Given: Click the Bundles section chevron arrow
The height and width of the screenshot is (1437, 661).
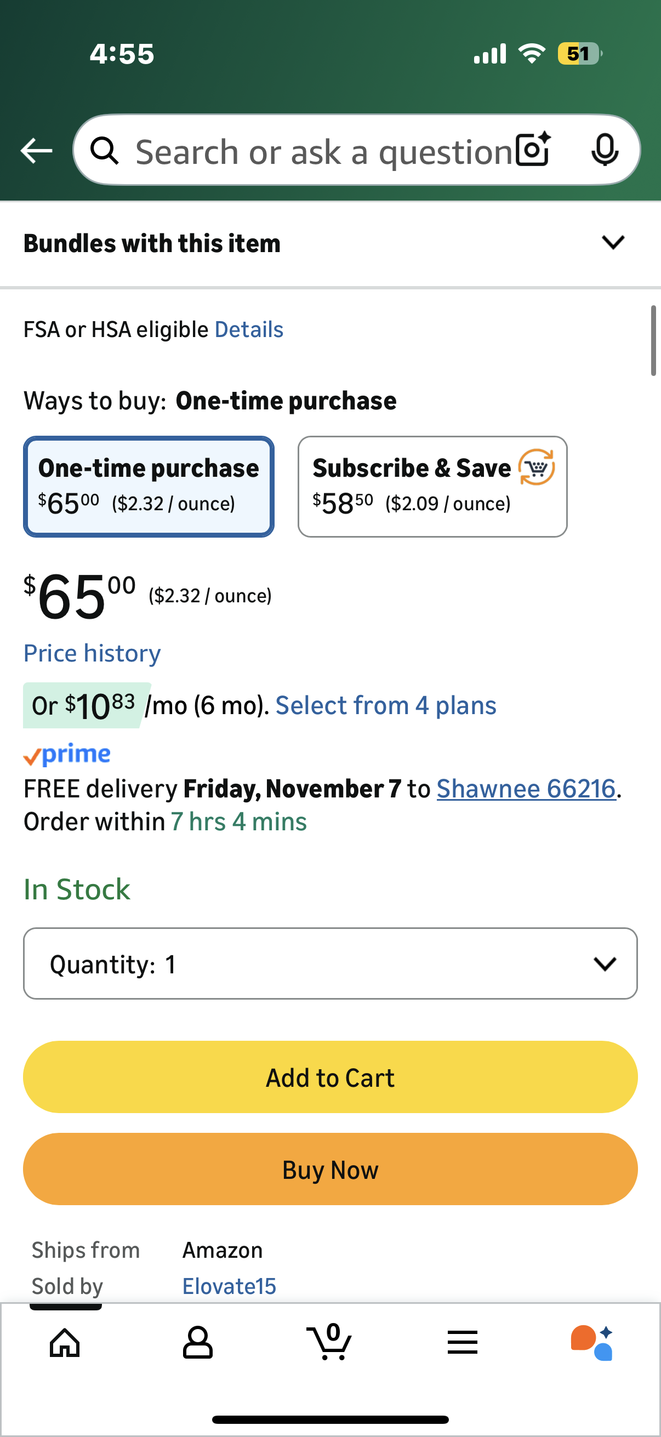Looking at the screenshot, I should coord(613,243).
